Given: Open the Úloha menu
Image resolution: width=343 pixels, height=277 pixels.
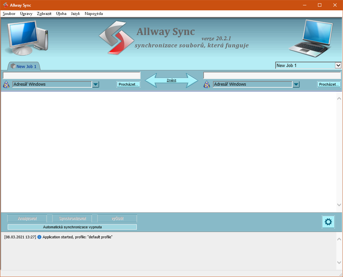Looking at the screenshot, I should coord(61,14).
